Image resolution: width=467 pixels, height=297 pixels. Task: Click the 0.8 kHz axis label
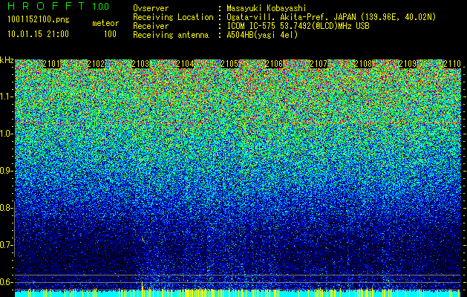pos(6,208)
